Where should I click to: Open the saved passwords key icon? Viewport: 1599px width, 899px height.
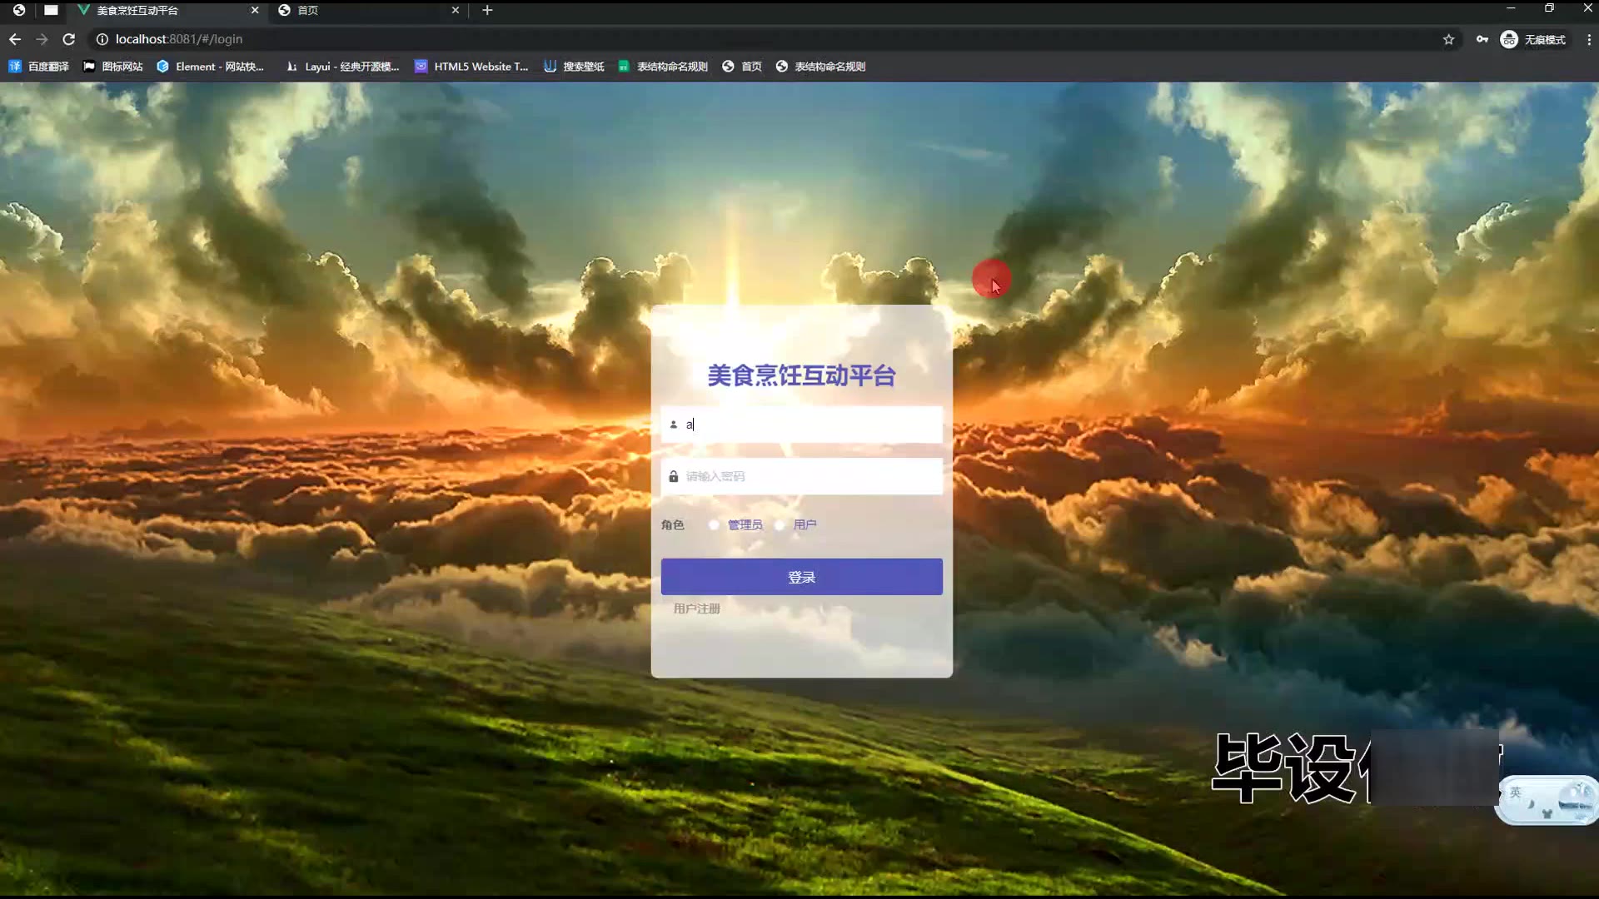[x=1482, y=39]
